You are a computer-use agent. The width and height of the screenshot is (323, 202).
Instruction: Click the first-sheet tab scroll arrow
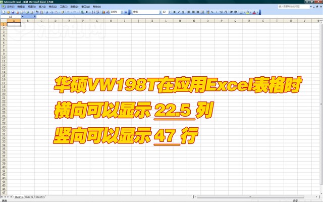tap(2, 197)
